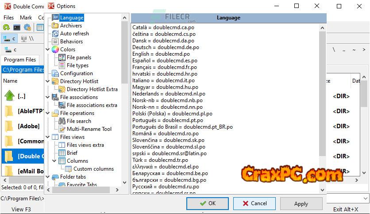
Task: Click the Folder tabs icon
Action: (55, 177)
